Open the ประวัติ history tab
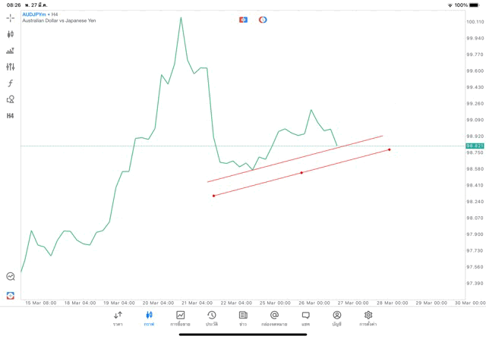Viewport: 486px width, 339px height. pos(212,319)
